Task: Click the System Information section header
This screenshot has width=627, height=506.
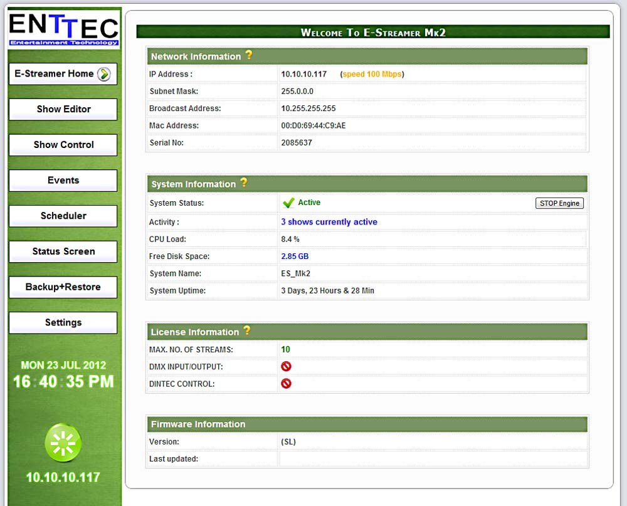Action: click(367, 184)
